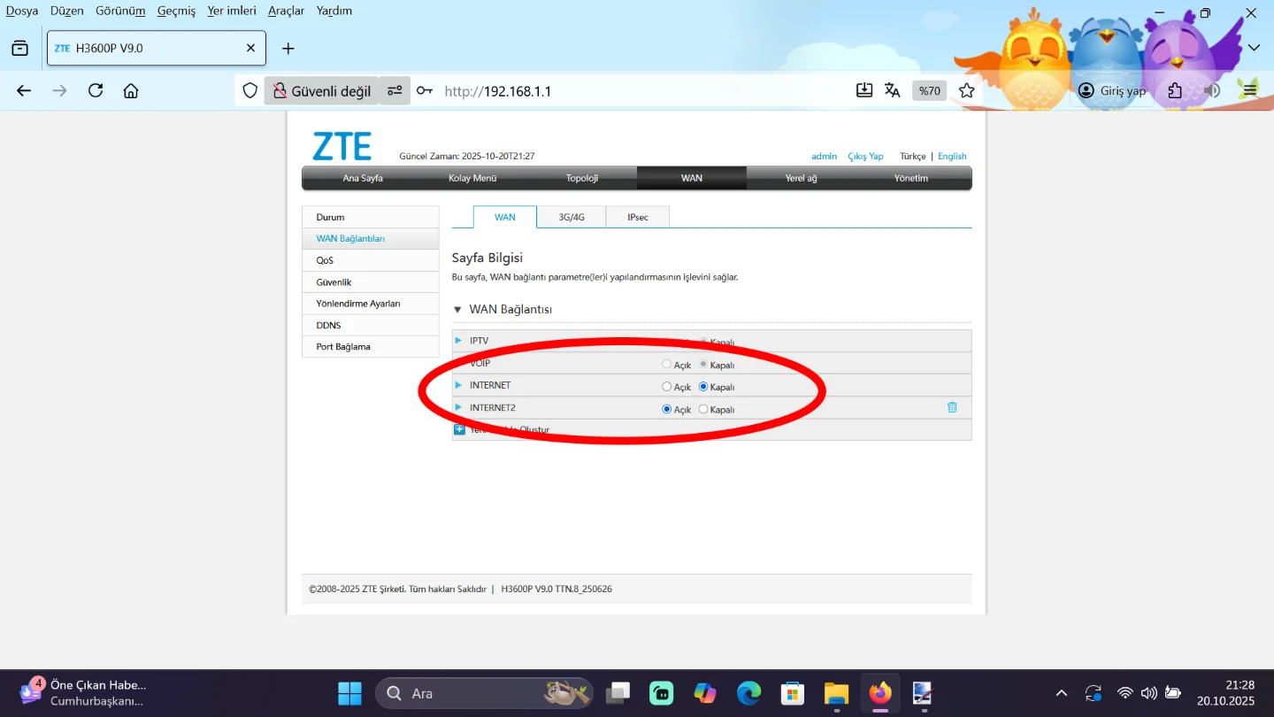Show hidden system tray icons
The image size is (1274, 717).
tap(1062, 693)
